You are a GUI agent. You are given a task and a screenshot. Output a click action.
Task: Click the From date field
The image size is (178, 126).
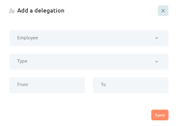(x=47, y=85)
